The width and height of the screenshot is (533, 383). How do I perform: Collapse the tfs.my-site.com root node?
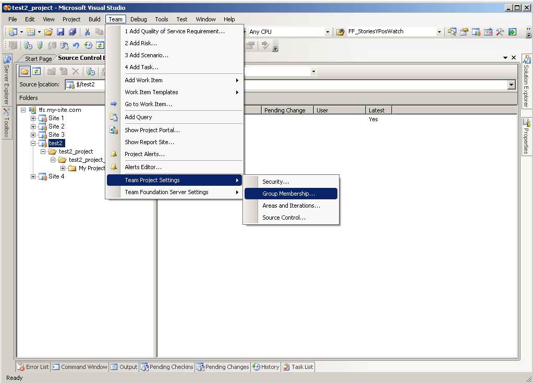click(x=23, y=110)
